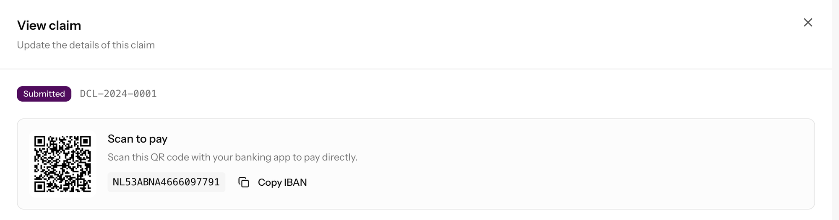Click the purple Submitted status badge
Screen dimensions: 839x220
[x=44, y=94]
